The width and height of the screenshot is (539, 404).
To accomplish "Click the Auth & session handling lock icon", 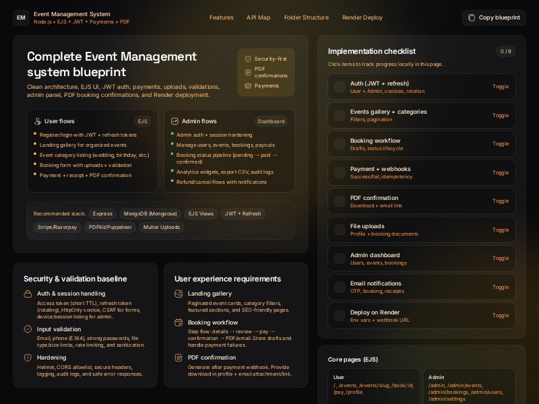I will [x=28, y=294].
